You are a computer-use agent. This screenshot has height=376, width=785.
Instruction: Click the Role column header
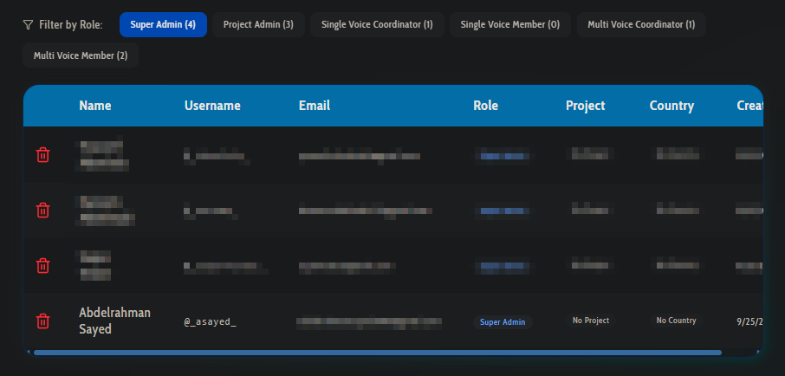pos(485,106)
